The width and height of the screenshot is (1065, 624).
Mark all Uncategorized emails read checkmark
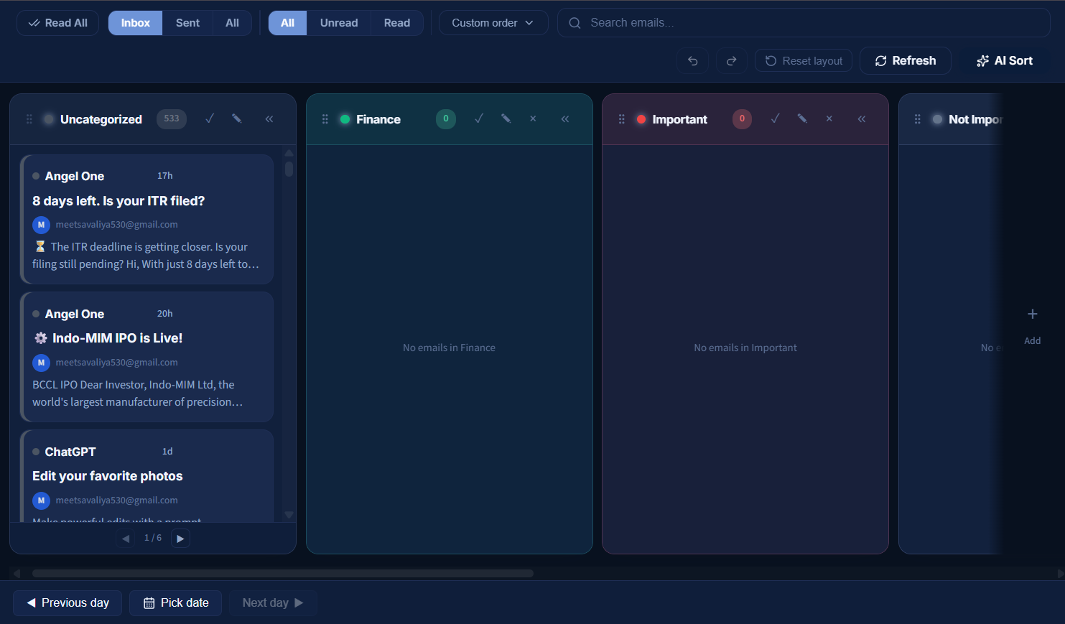pos(210,119)
